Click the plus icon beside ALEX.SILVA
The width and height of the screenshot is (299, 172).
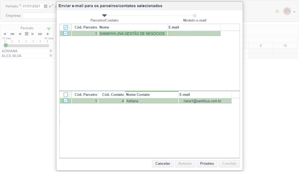tap(51, 55)
